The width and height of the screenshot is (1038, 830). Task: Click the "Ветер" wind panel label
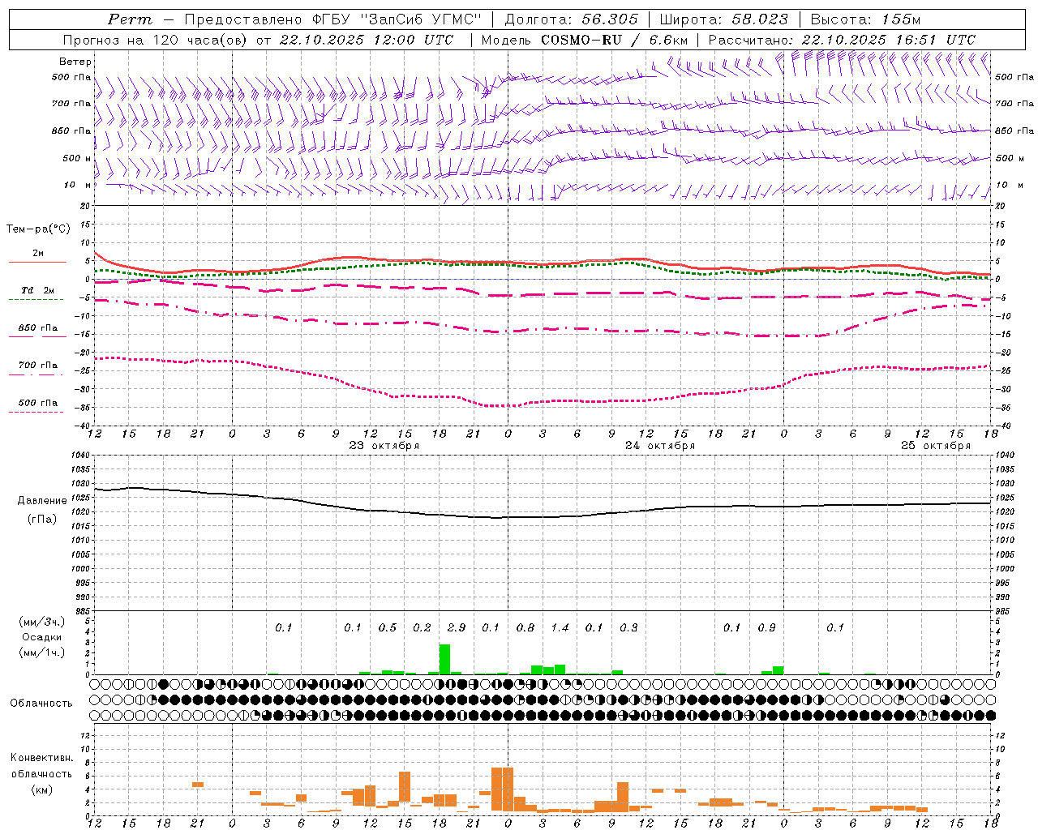(75, 62)
